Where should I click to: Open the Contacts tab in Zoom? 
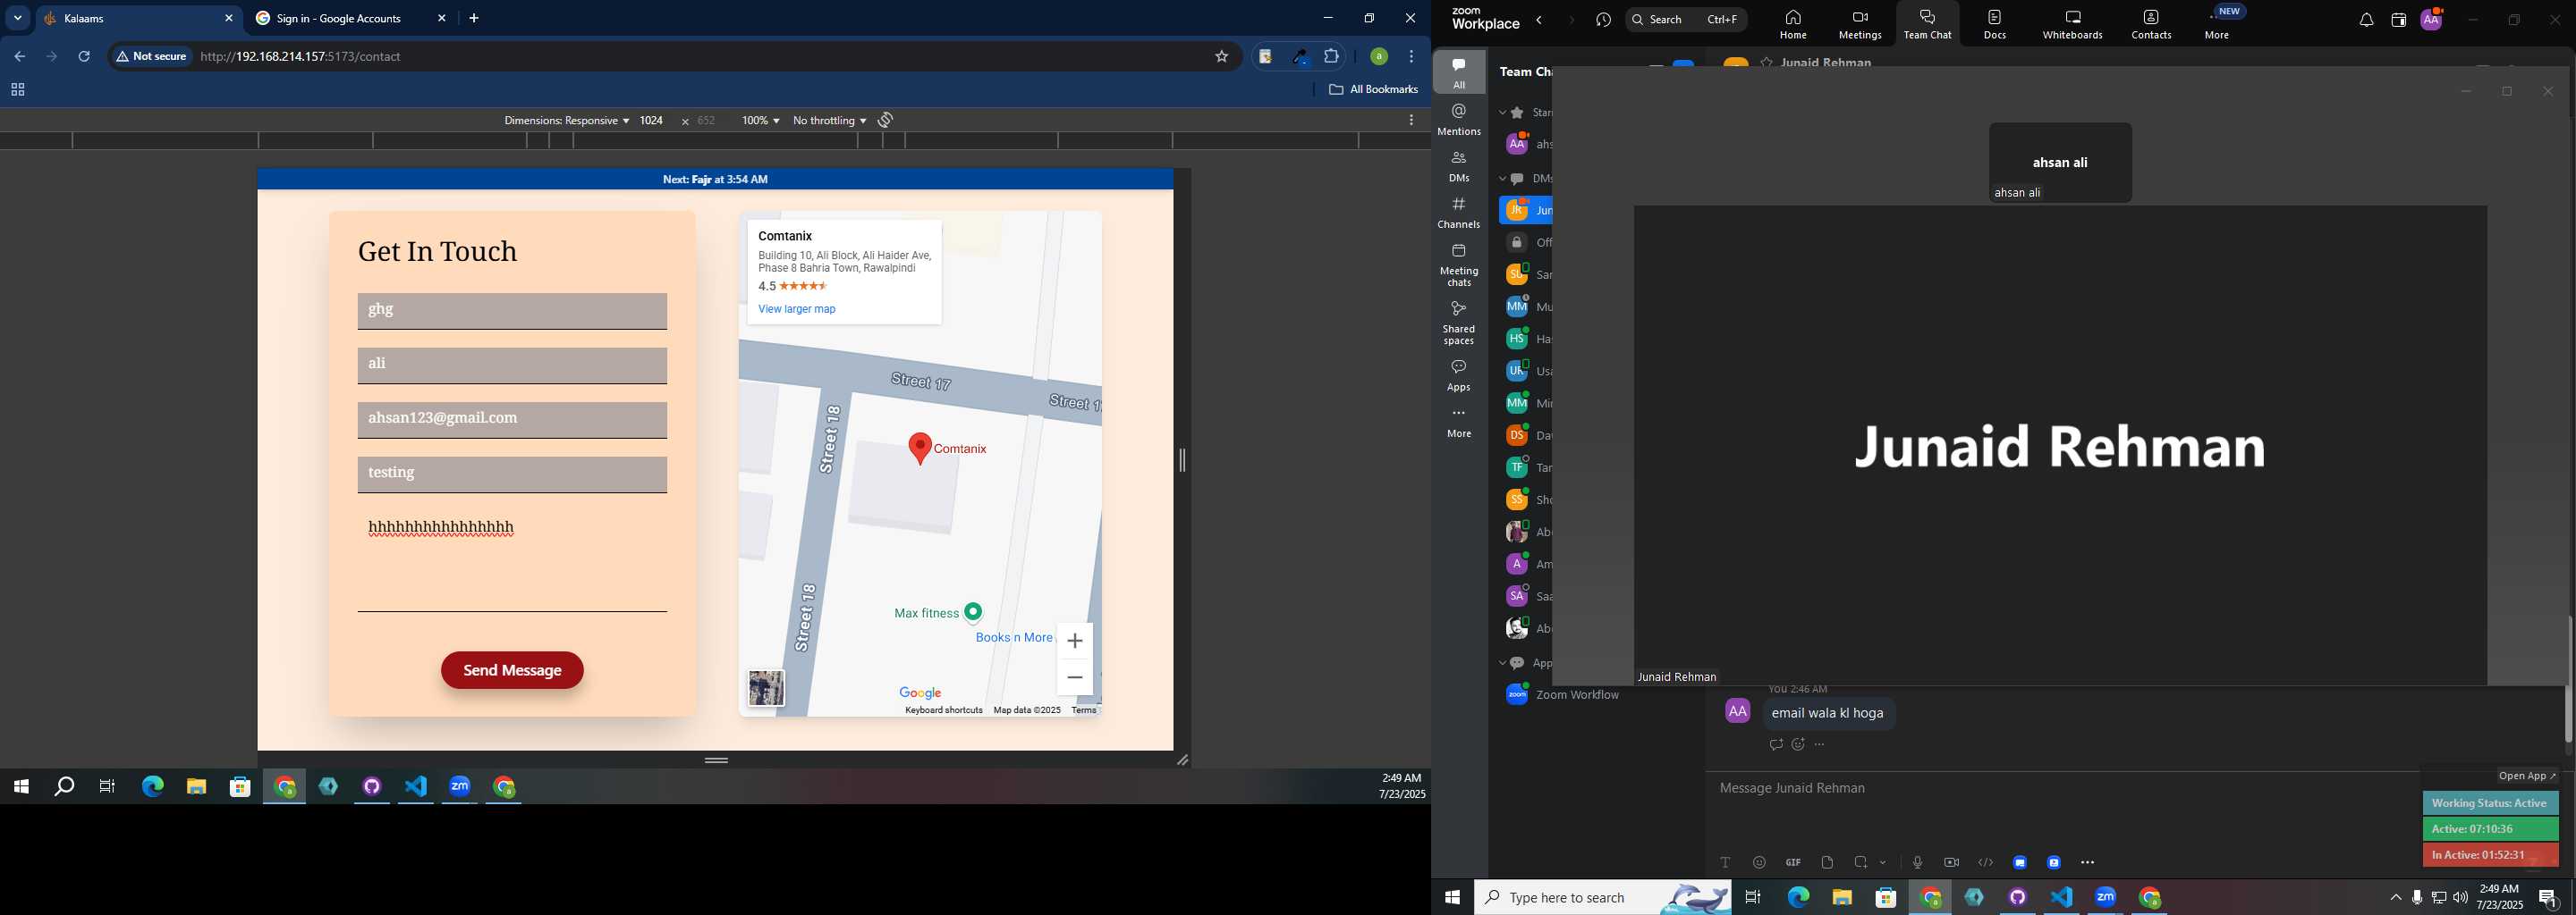point(2151,24)
